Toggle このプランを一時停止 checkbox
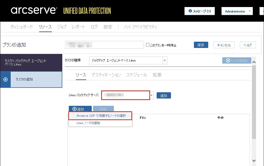Screen dimensions: 264x166 pos(148,45)
